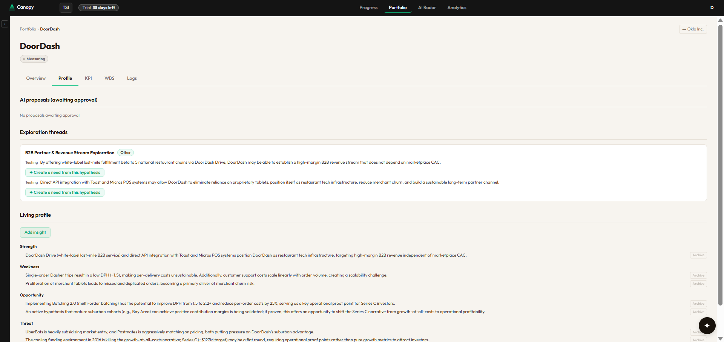Click the DoorDash breadcrumb item
Screen dimensions: 724x342
50,29
